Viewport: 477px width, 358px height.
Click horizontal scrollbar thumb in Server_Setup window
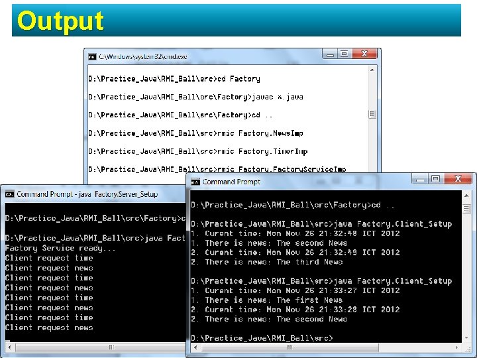(x=101, y=347)
